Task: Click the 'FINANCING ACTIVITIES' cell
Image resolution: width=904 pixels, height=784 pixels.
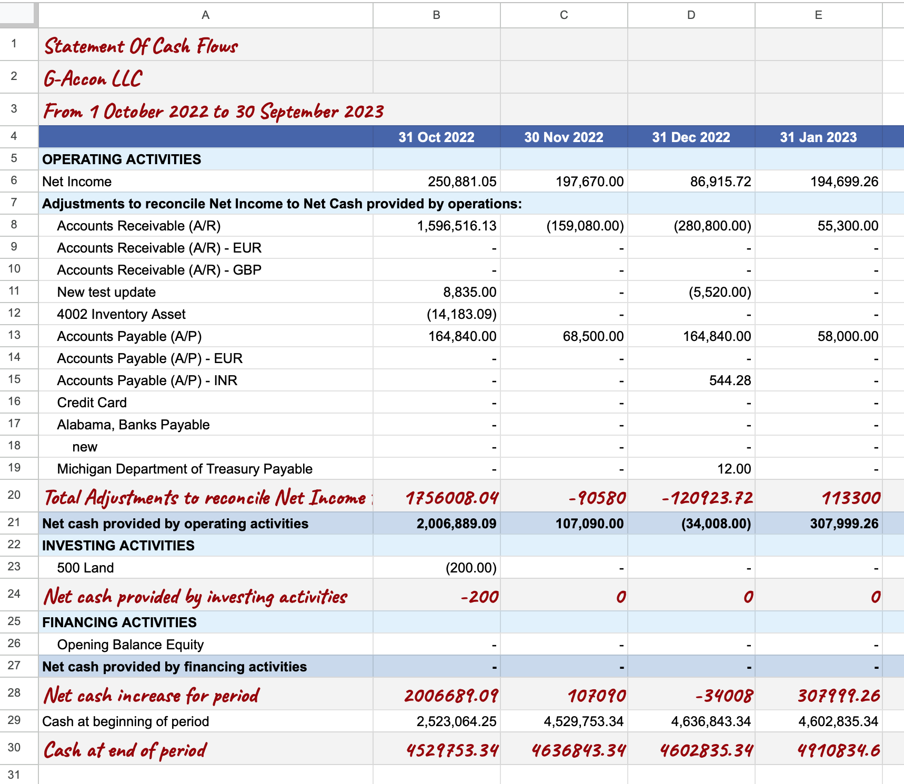Action: point(206,622)
